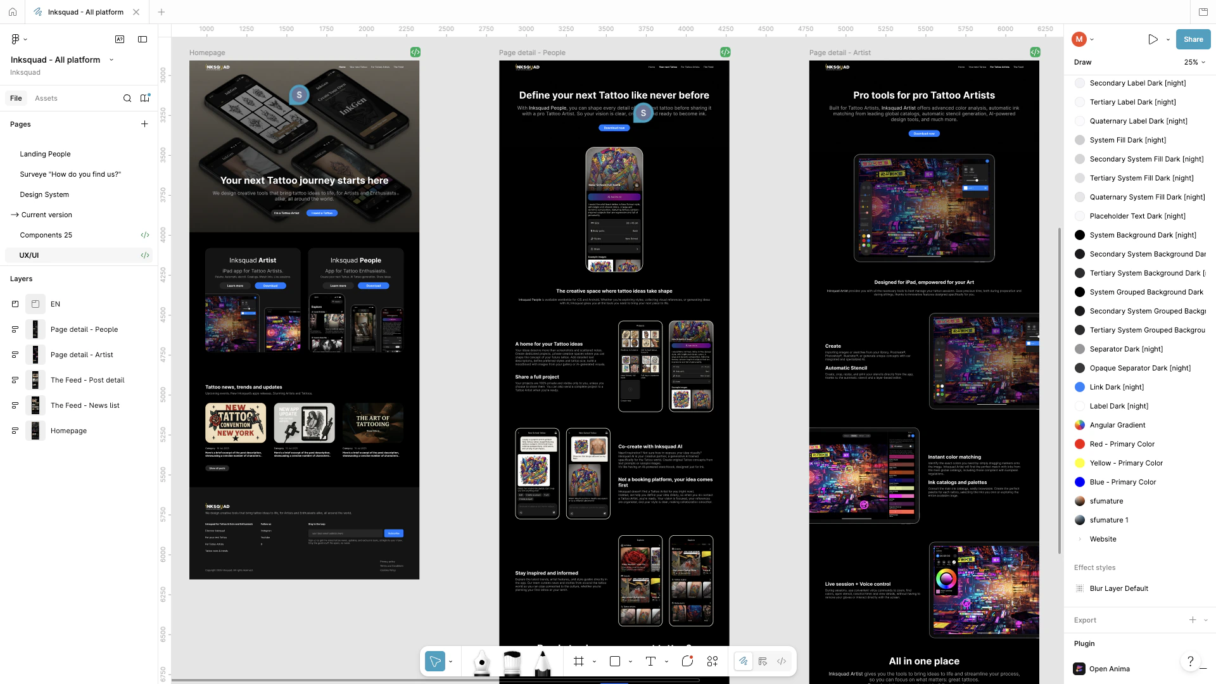The image size is (1216, 684).
Task: Pick the fountain pen nib drawing tool
Action: 482,662
